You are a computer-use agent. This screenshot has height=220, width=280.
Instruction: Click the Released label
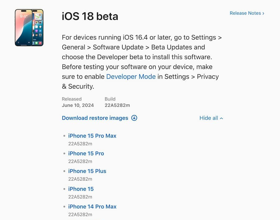(x=72, y=99)
